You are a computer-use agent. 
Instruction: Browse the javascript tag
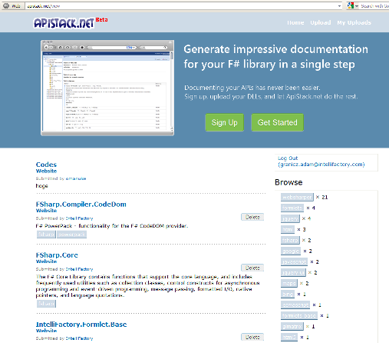[294, 261]
